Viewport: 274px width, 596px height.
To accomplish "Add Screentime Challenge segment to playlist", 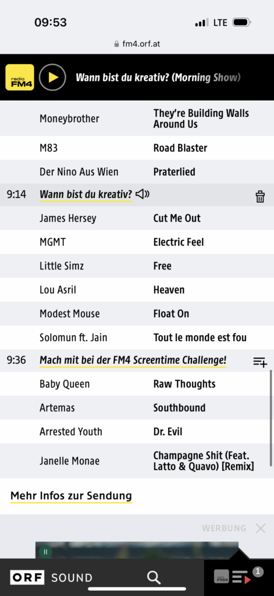I will pyautogui.click(x=260, y=362).
